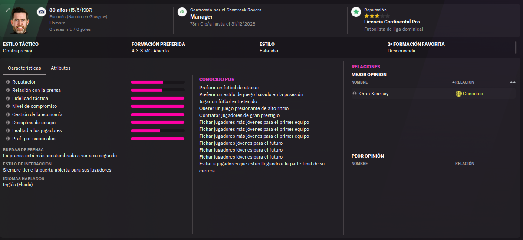Image resolution: width=523 pixels, height=240 pixels.
Task: Click the Contrapresión tactical style value
Action: [18, 51]
